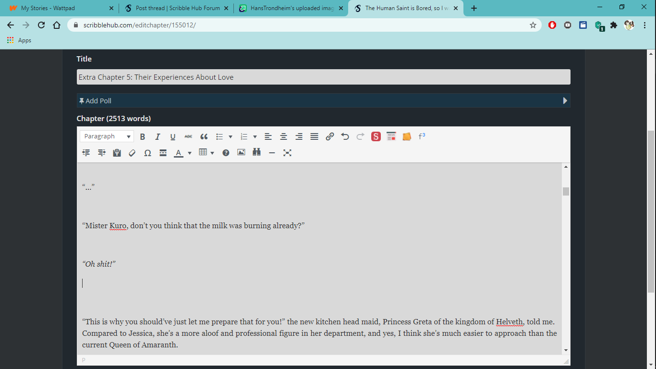
Task: Click the insert link icon
Action: tap(329, 136)
